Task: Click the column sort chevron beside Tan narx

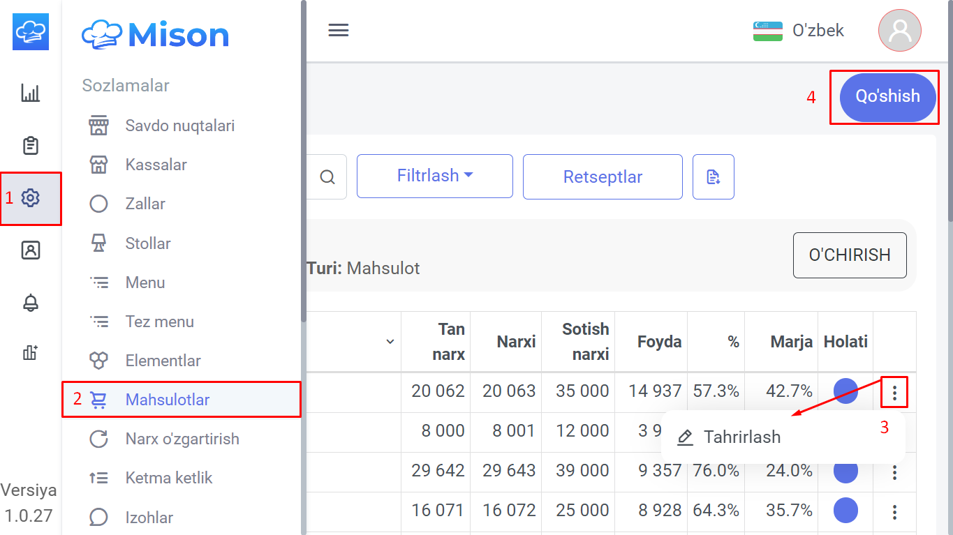Action: point(390,341)
